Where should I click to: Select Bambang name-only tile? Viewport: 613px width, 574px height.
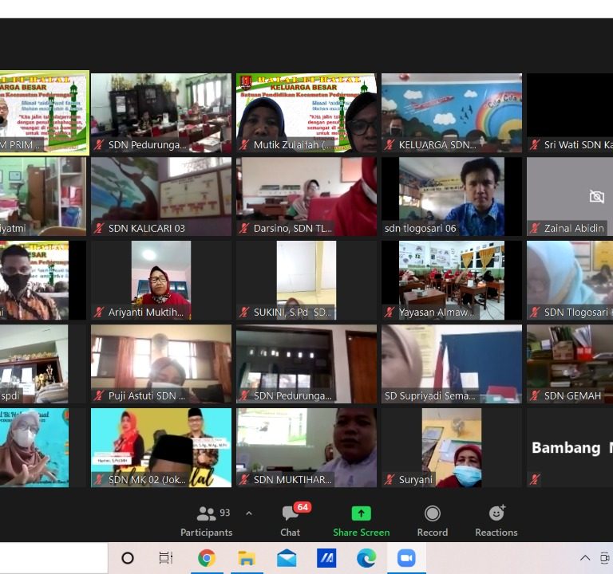[x=570, y=447]
